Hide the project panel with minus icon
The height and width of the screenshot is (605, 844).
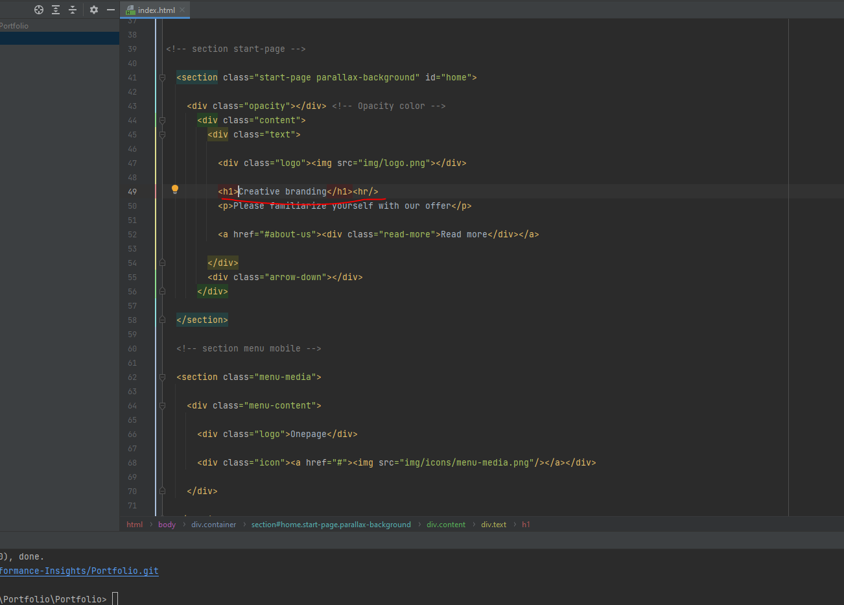coord(111,10)
